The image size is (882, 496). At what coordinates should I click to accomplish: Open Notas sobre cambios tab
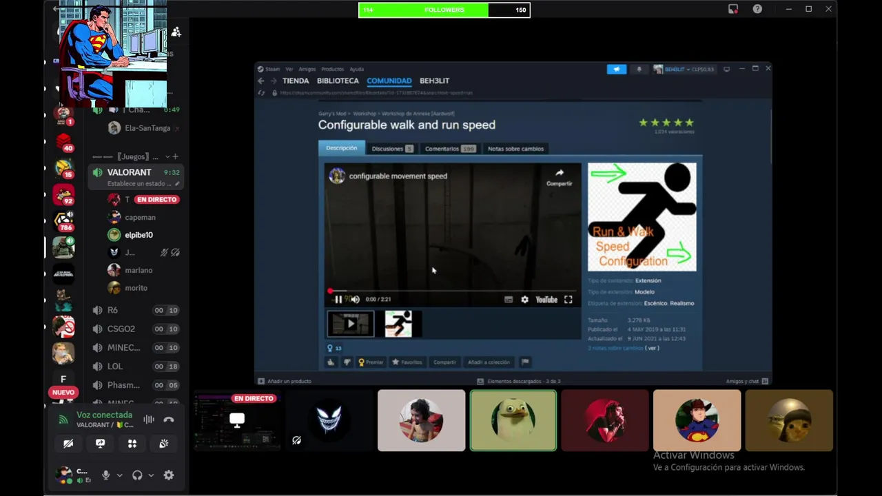pyautogui.click(x=515, y=149)
